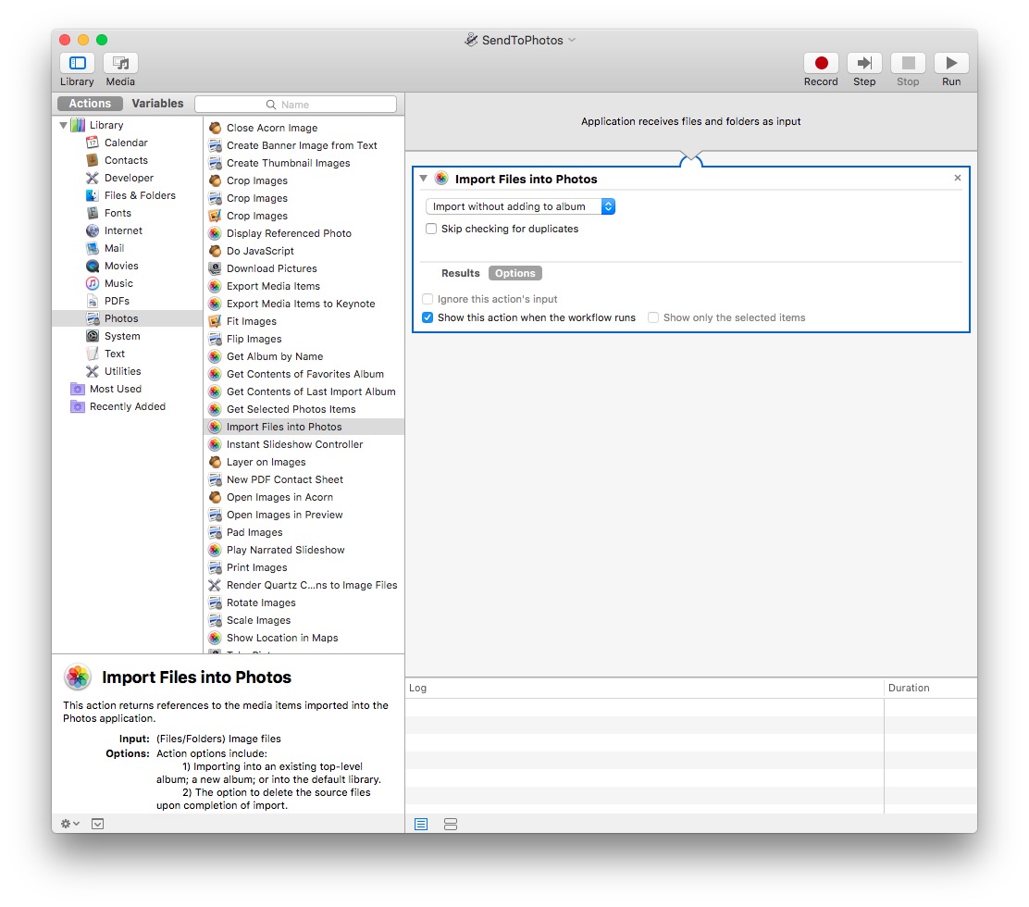This screenshot has width=1029, height=907.
Task: Collapse the Import Files into Photos action
Action: pyautogui.click(x=424, y=179)
